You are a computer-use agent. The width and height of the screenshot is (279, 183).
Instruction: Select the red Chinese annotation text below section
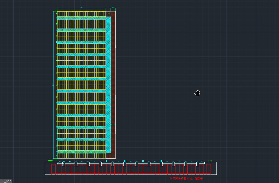186,178
